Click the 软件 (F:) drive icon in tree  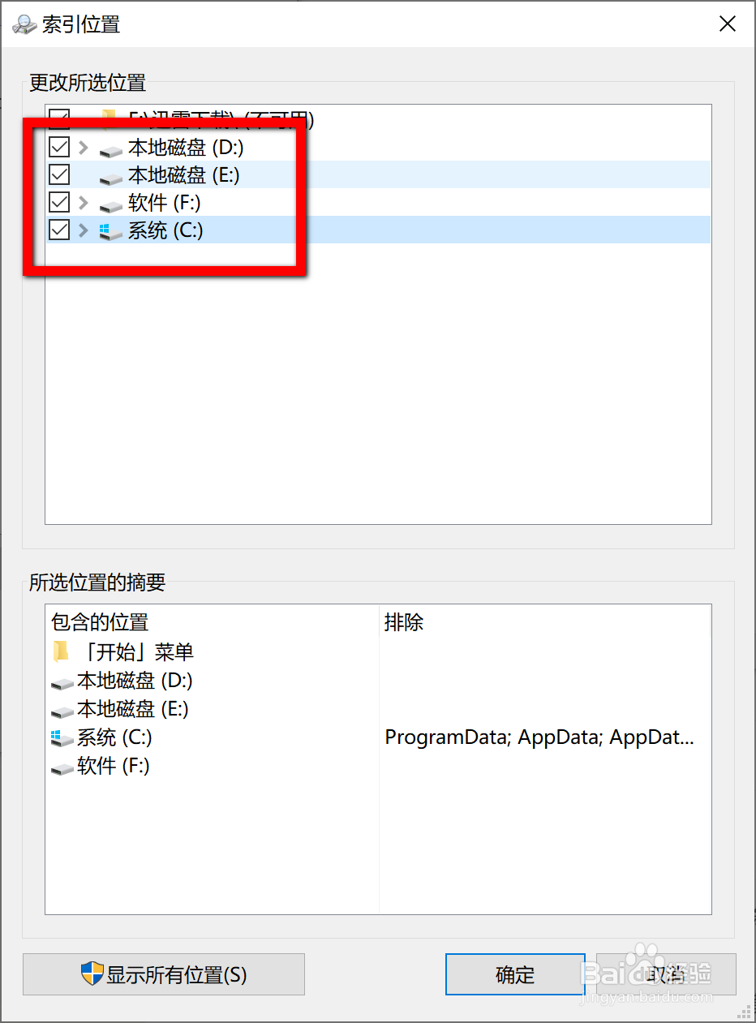110,204
